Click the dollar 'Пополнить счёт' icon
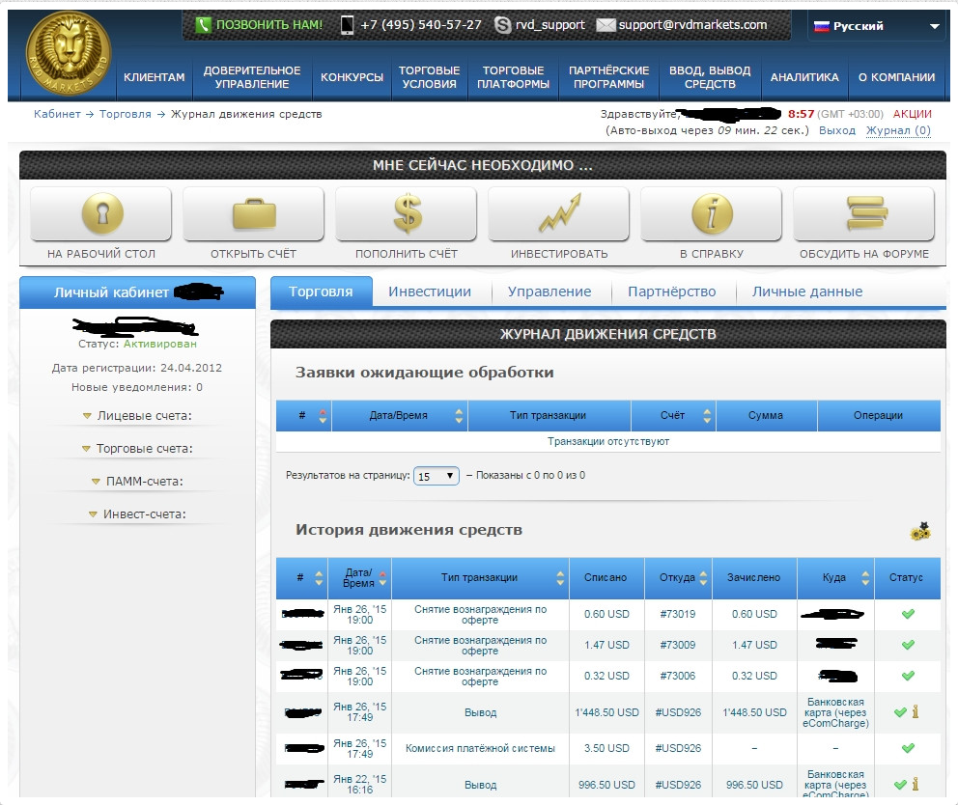This screenshot has width=958, height=805. coord(407,213)
